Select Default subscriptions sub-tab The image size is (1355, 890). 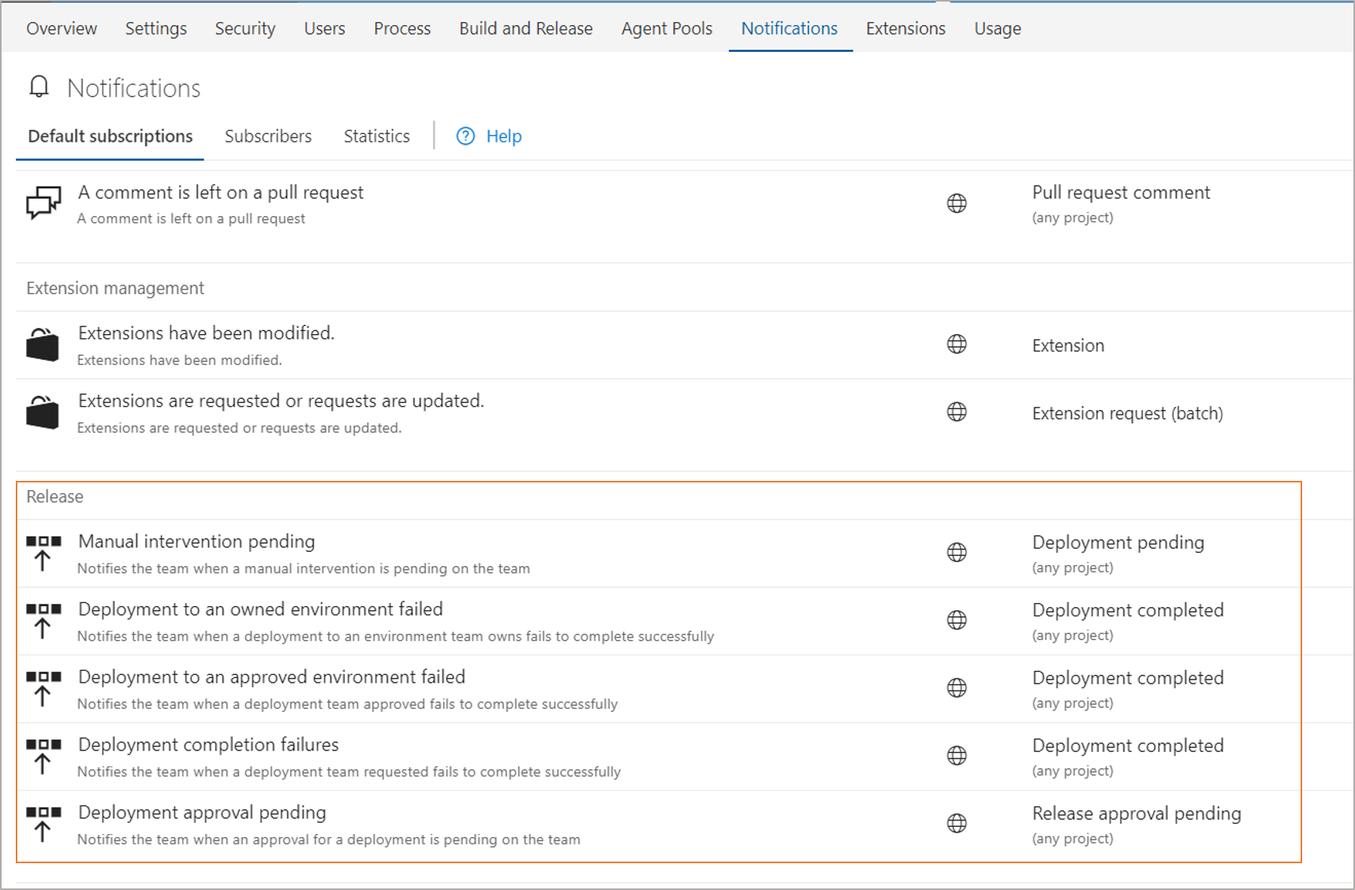coord(110,136)
